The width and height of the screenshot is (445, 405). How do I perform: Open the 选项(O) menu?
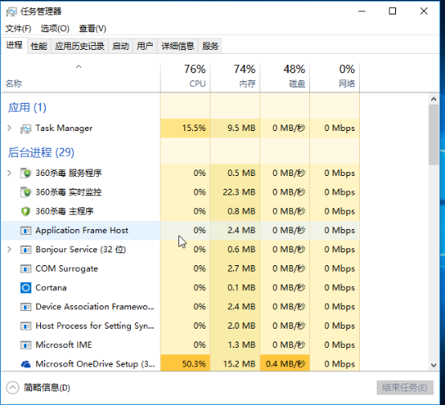coord(55,28)
